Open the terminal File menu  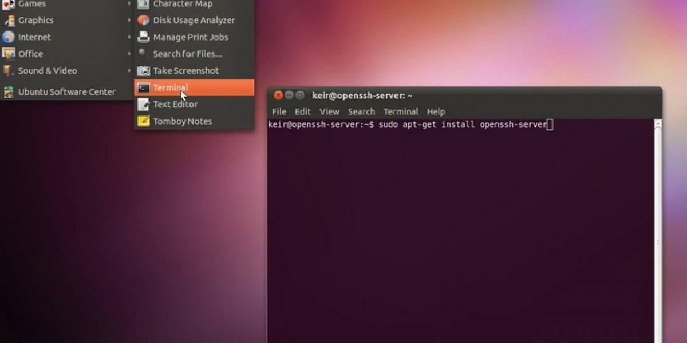point(279,111)
